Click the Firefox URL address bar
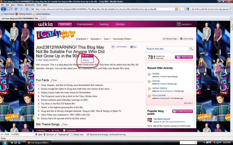Image resolution: width=233 pixels, height=145 pixels. pos(103,9)
